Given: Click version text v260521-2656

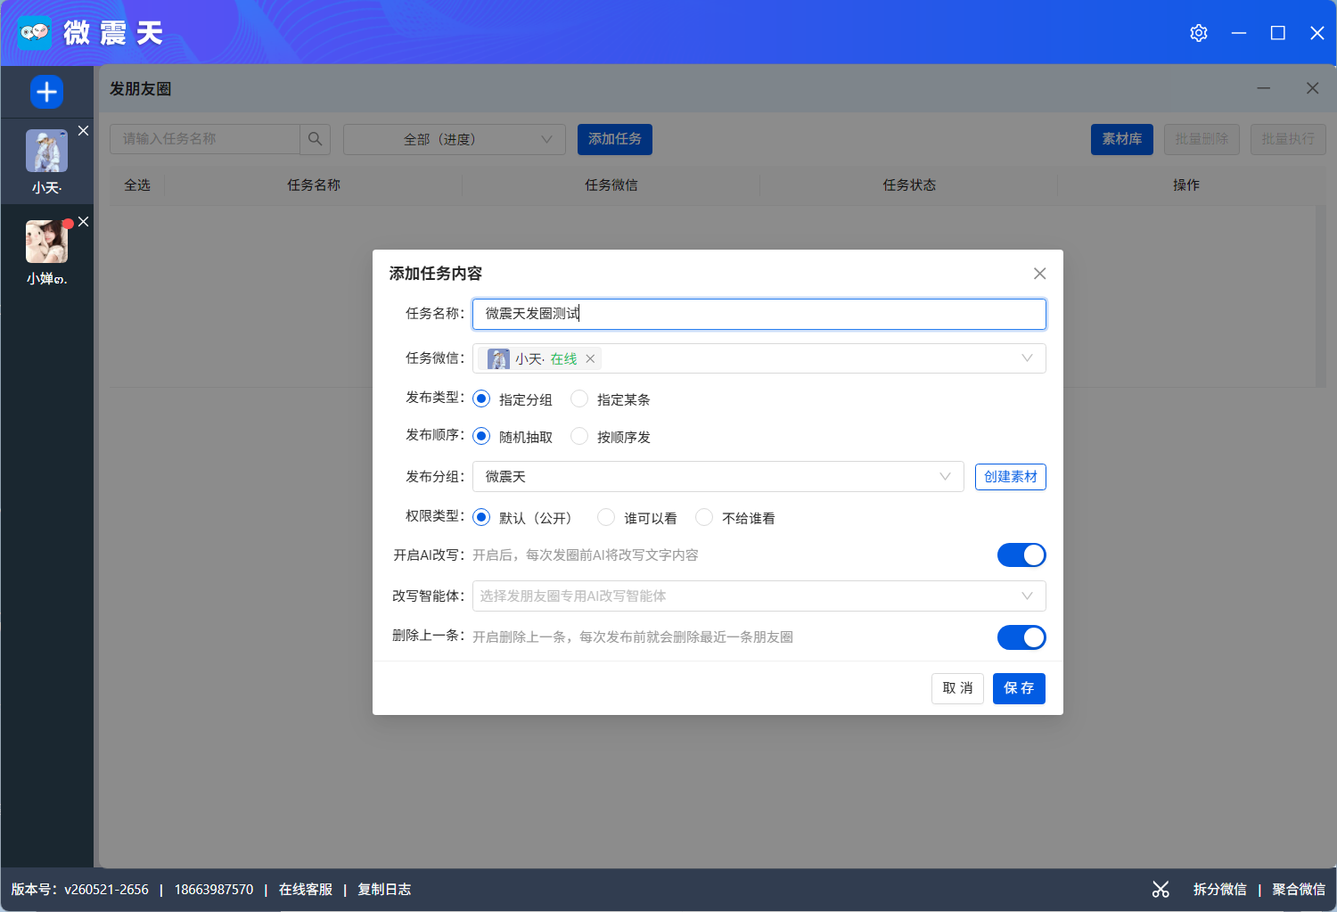Looking at the screenshot, I should click(106, 889).
